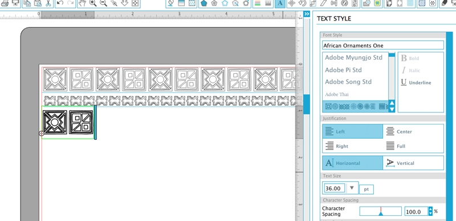Click the Character Spacing value 100.0 field

(416, 211)
